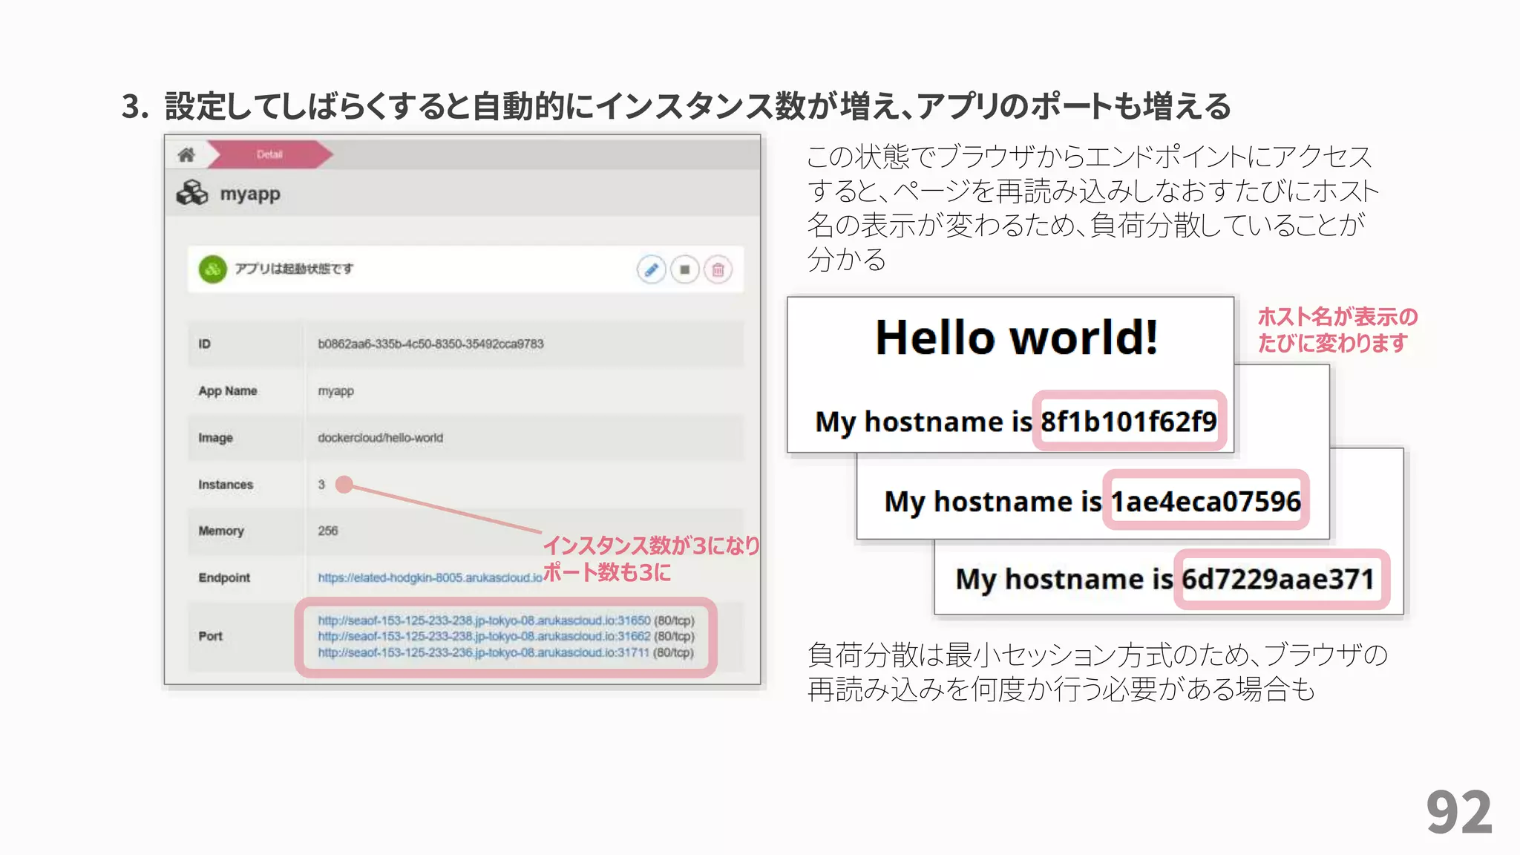Click the myapp cubes icon
The image size is (1520, 855).
tap(192, 193)
